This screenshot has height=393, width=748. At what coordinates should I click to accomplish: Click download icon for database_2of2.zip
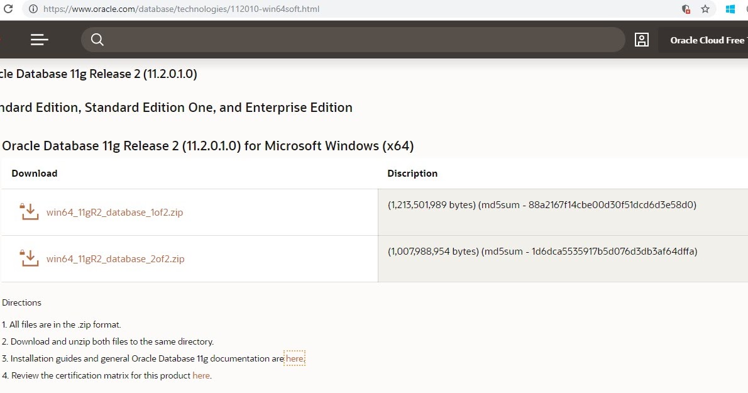click(29, 258)
